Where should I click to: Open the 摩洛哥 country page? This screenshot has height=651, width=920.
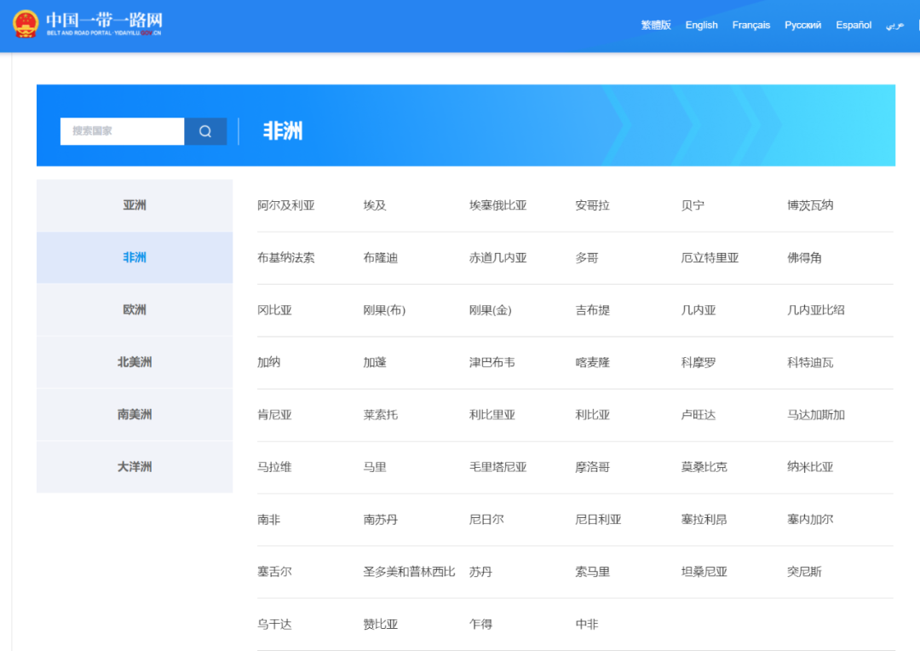(x=592, y=467)
